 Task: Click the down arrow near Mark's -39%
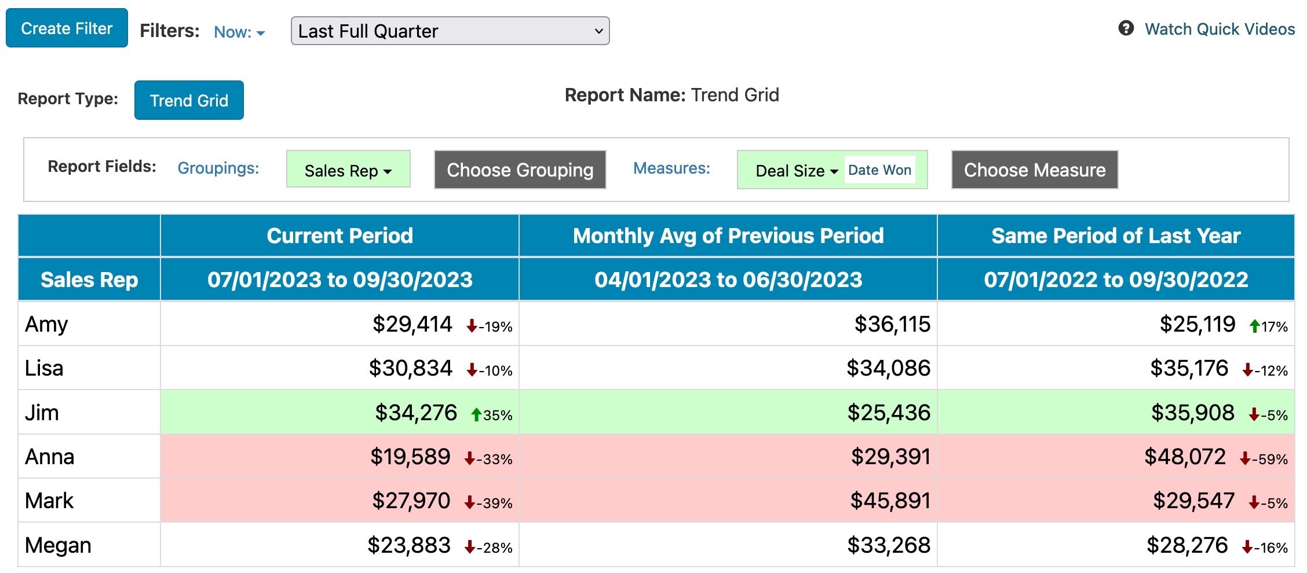[x=469, y=502]
